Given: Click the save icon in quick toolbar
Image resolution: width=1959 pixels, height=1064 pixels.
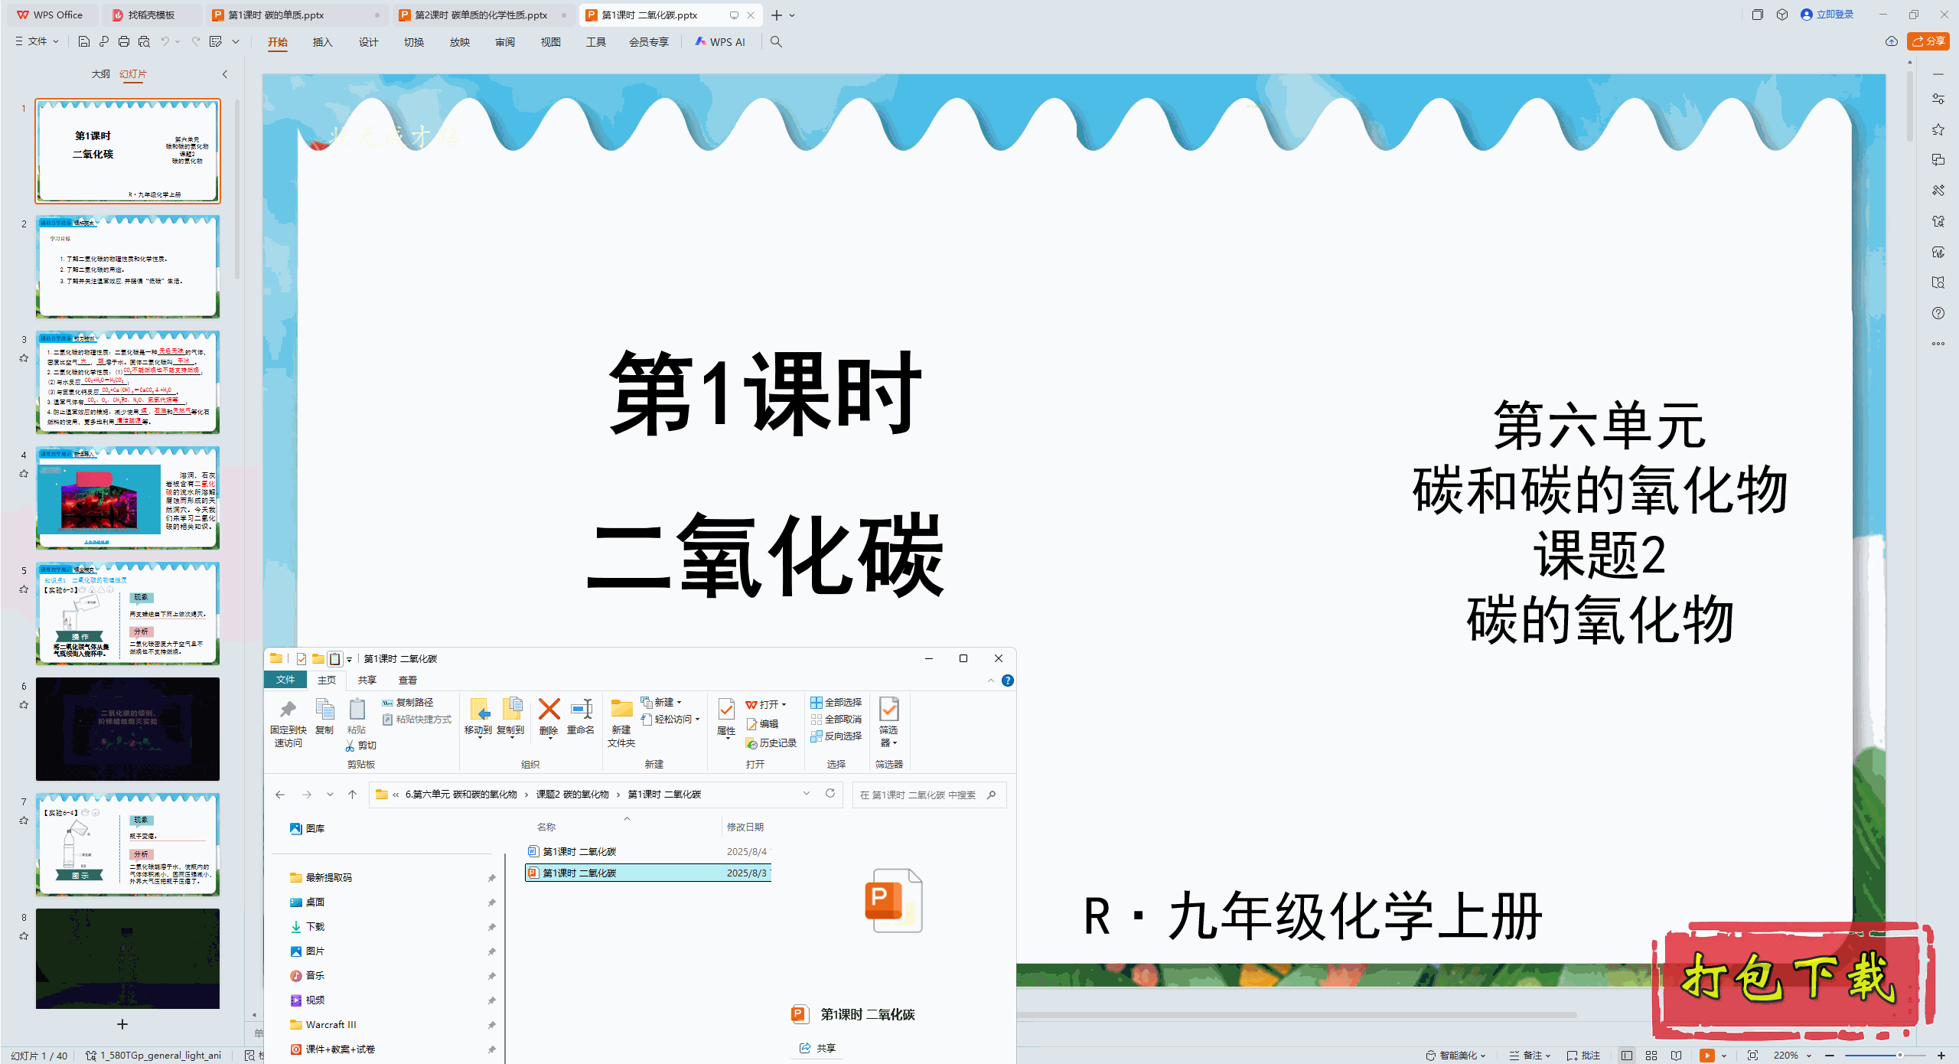Looking at the screenshot, I should coord(84,41).
